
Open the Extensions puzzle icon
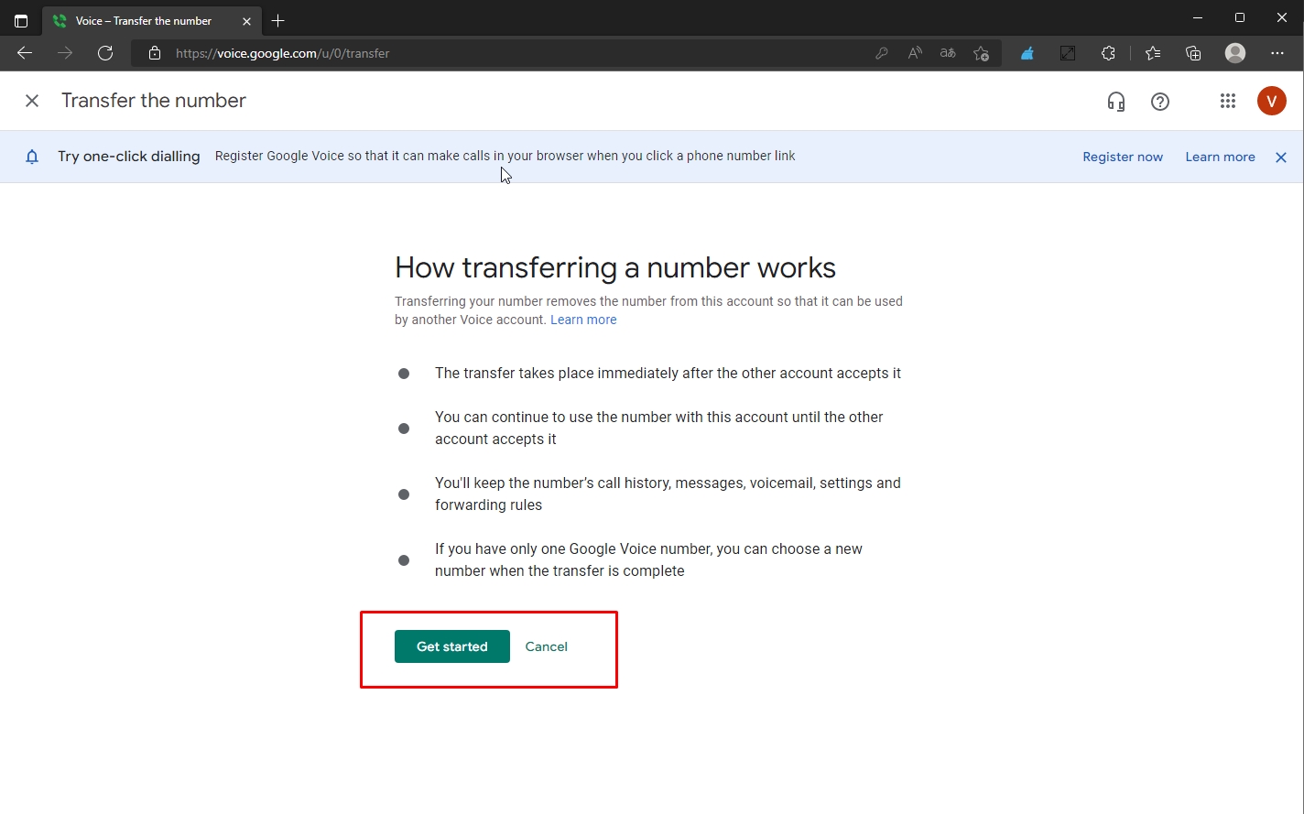click(1108, 53)
